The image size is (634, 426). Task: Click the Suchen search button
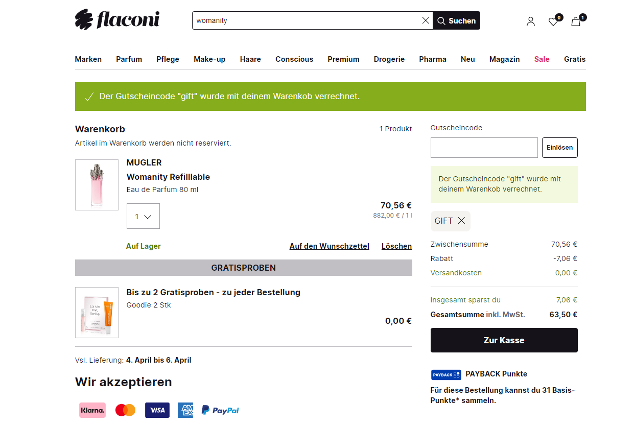click(x=456, y=20)
